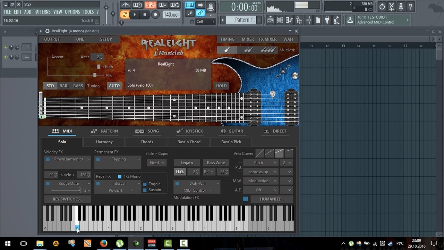444x250 pixels.
Task: Open the Piano roll icon
Action: click(289, 20)
